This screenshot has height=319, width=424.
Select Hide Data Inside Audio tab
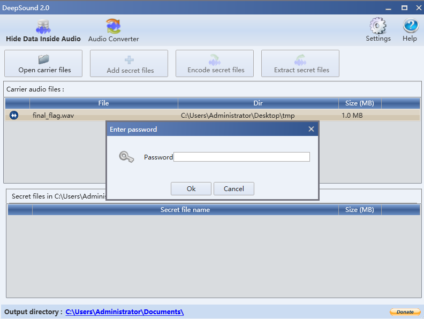(43, 31)
